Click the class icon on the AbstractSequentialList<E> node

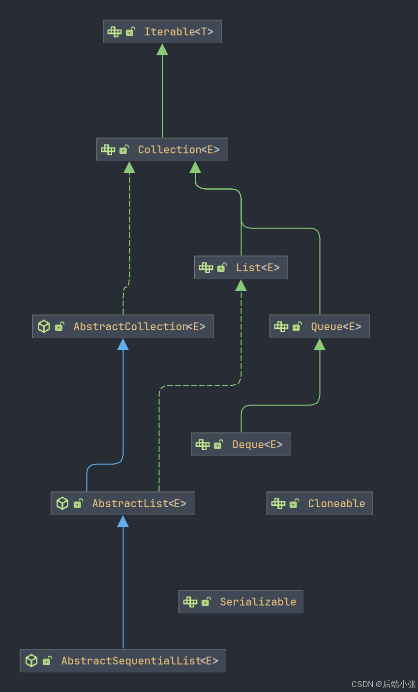click(31, 661)
